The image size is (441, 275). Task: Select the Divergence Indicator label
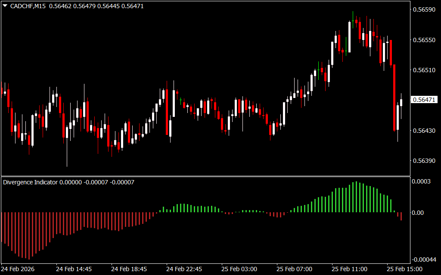pos(30,182)
